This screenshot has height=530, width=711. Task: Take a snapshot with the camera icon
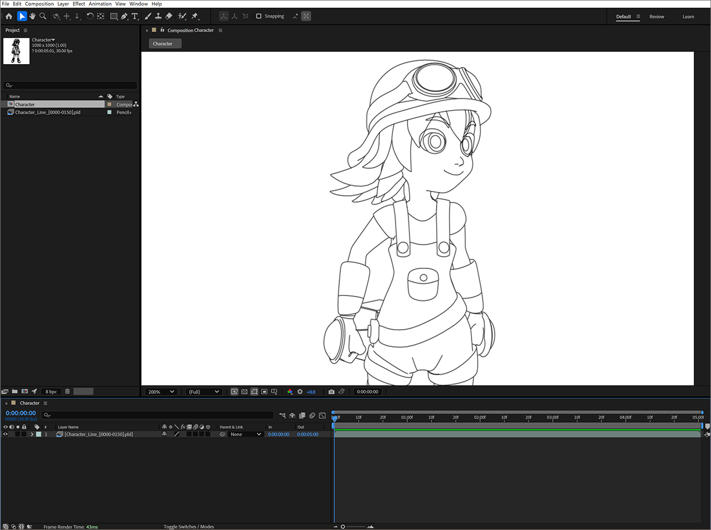[x=331, y=392]
